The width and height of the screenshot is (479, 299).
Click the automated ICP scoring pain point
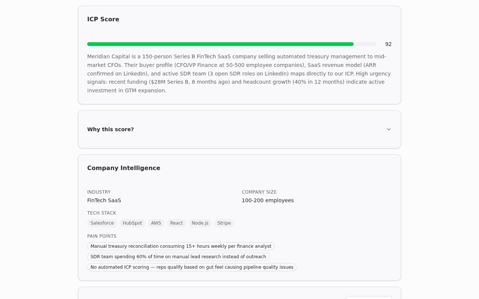click(x=192, y=267)
